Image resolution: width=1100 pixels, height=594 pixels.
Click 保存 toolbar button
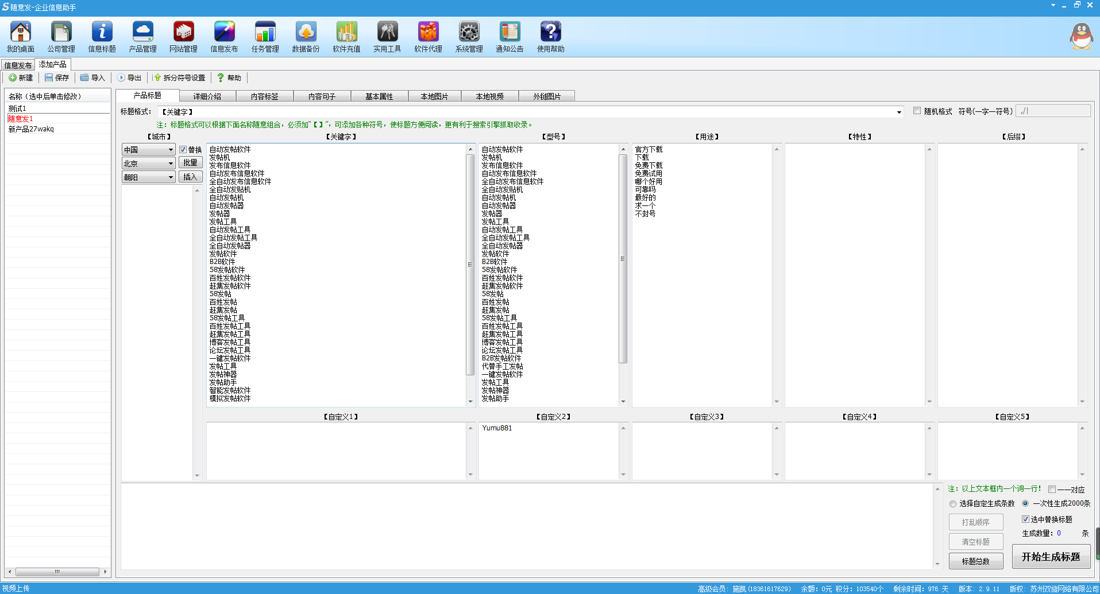pyautogui.click(x=57, y=77)
